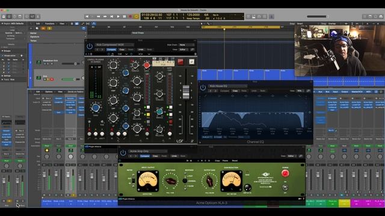Click the red Record transport button

(131, 16)
